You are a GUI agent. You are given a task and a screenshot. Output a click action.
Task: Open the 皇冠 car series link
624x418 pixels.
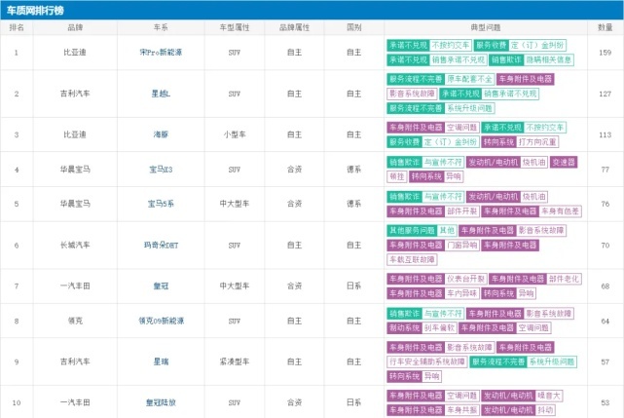[161, 286]
